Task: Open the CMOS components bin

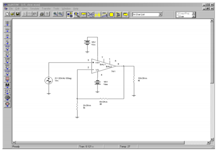Action: click(7, 60)
